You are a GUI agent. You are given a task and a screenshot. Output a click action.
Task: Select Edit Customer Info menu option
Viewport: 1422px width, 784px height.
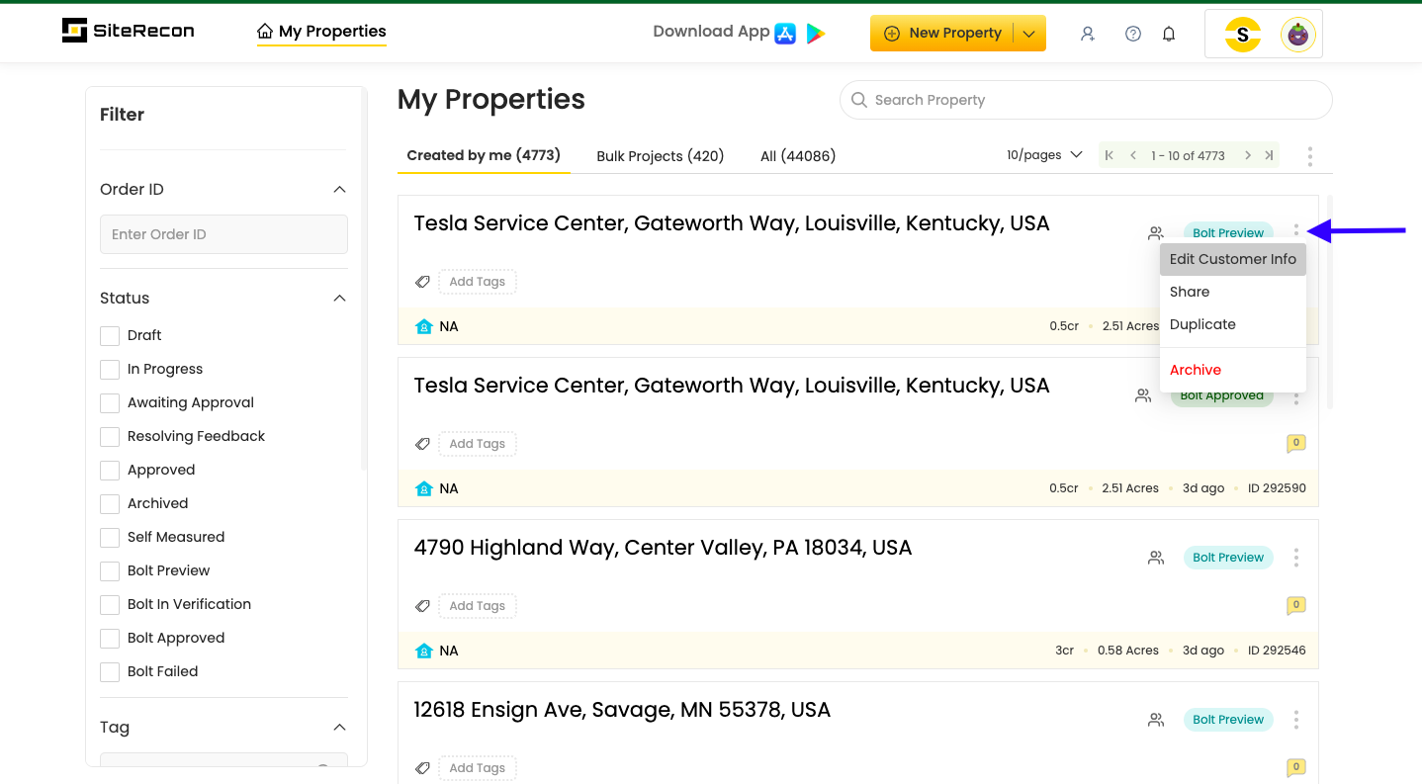pyautogui.click(x=1232, y=259)
